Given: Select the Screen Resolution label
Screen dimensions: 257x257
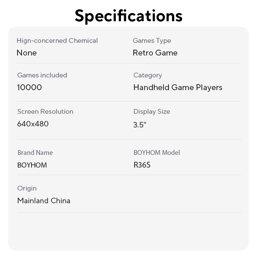Looking at the screenshot, I should (45, 111).
